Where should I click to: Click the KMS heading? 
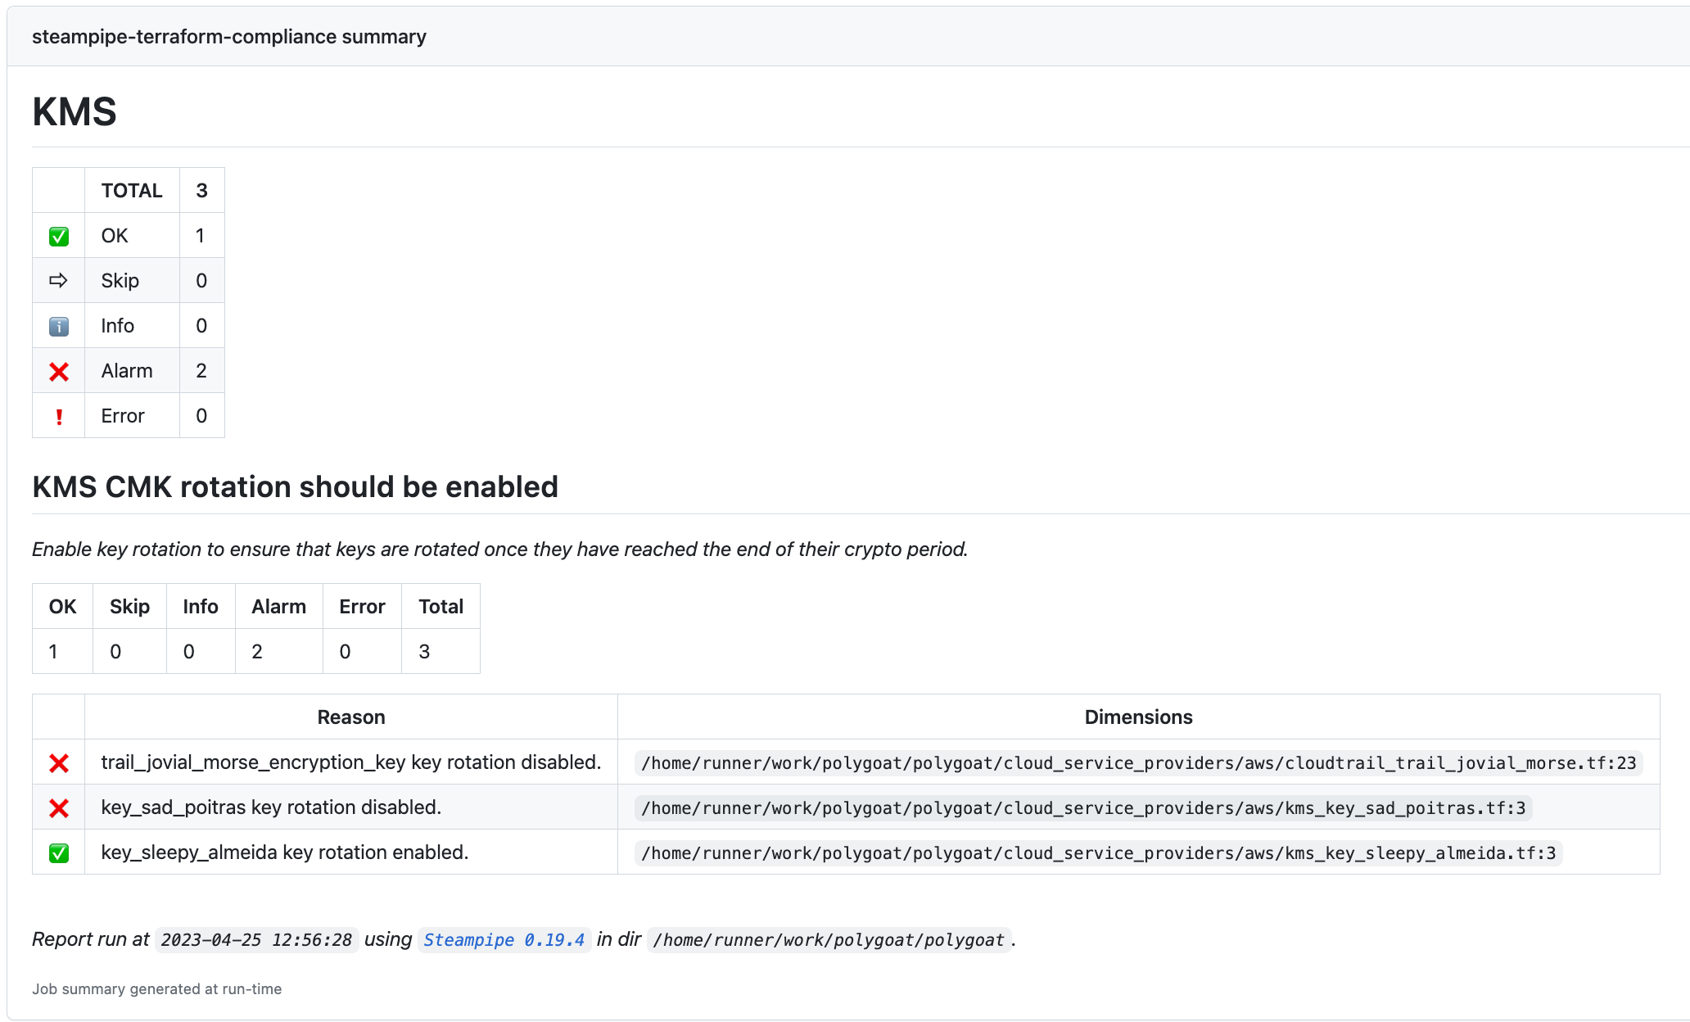click(x=75, y=111)
